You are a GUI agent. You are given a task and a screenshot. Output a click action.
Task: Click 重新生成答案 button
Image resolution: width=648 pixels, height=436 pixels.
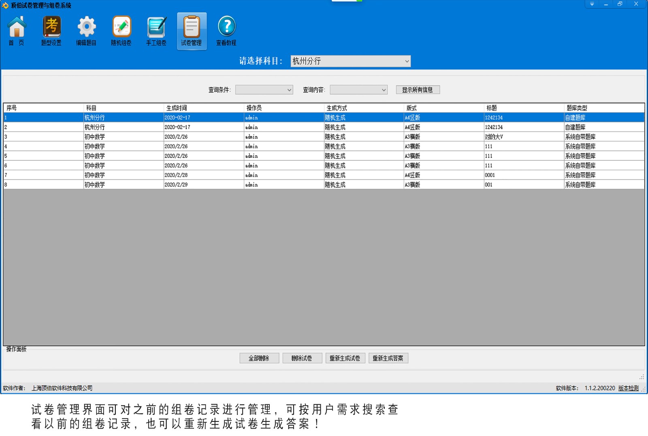point(388,358)
